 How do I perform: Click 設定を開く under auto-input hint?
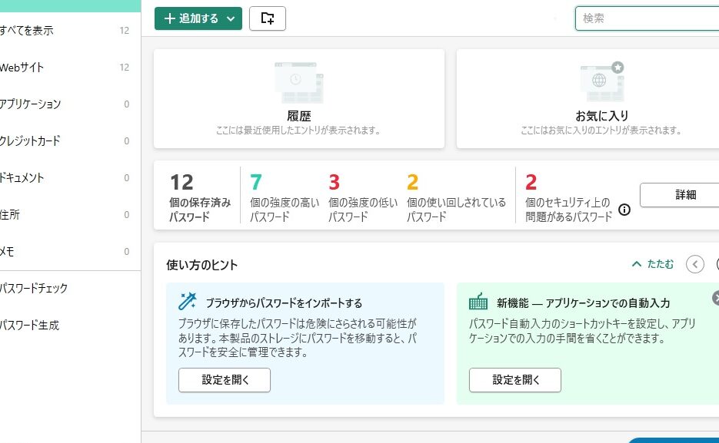point(514,380)
